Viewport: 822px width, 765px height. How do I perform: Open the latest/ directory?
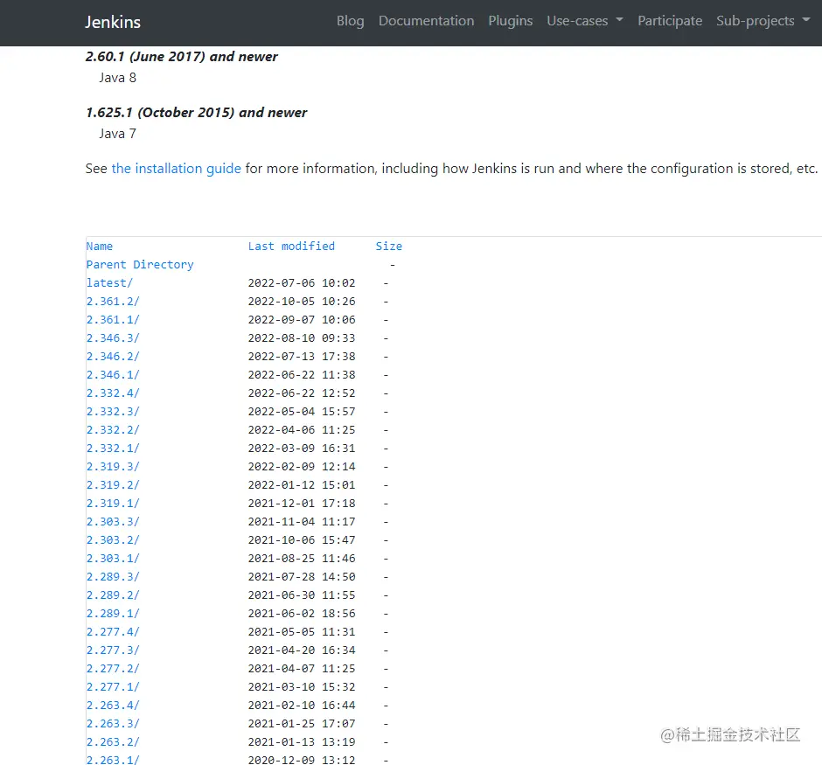tap(109, 283)
